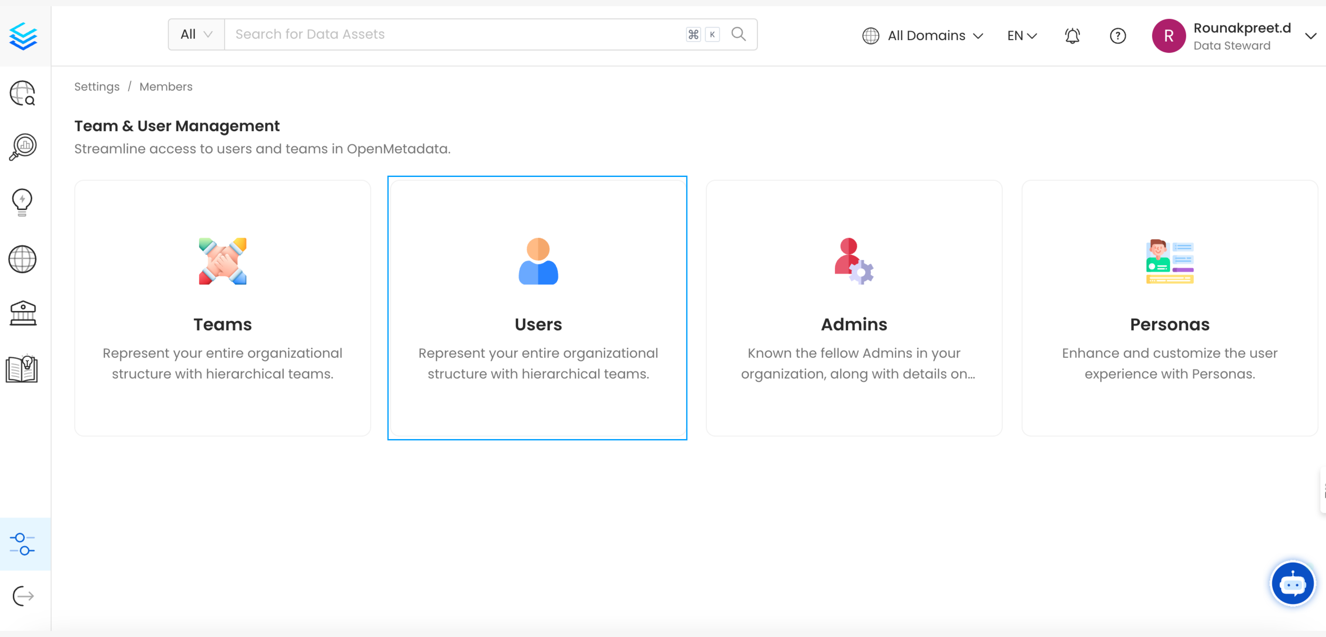Image resolution: width=1326 pixels, height=637 pixels.
Task: Click the Logout arrow icon at sidebar bottom
Action: coord(23,596)
